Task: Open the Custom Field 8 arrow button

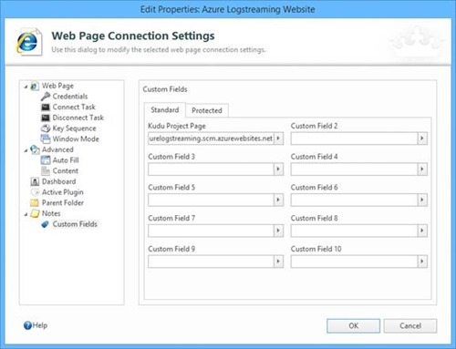Action: tap(422, 231)
